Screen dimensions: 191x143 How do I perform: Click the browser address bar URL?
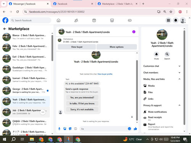(x=57, y=12)
